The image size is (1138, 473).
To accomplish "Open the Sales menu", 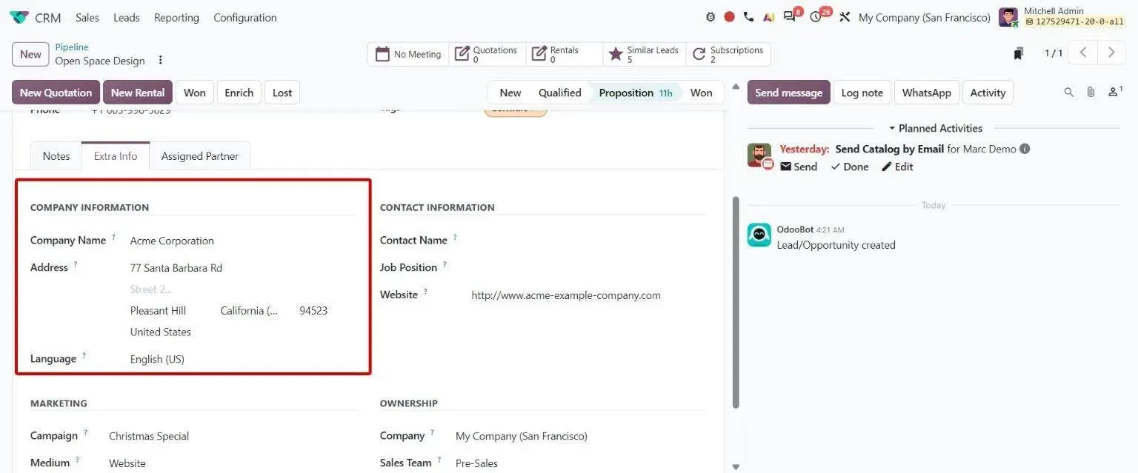I will pyautogui.click(x=87, y=17).
